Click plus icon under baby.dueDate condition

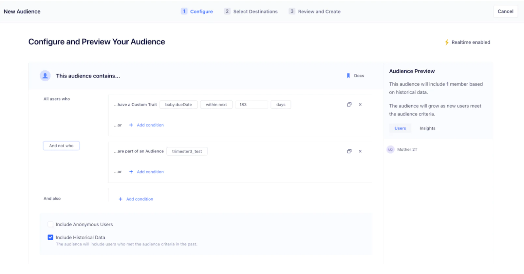click(x=131, y=125)
